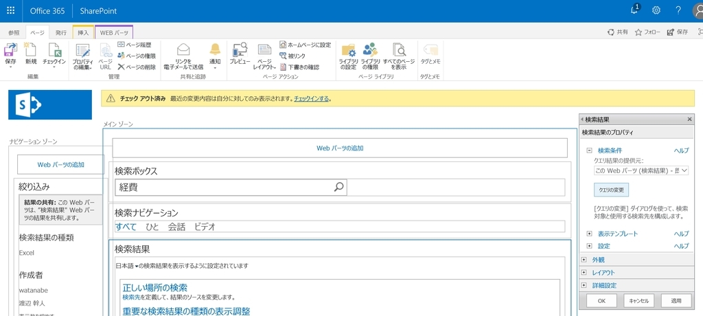
Task: Expand the レイアウト section
Action: pyautogui.click(x=584, y=273)
